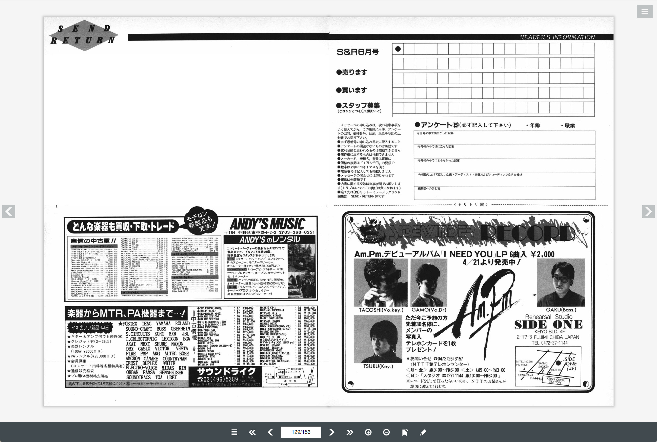Click the TEL 0472-27-1144 text
This screenshot has height=442, width=657.
tap(549, 343)
